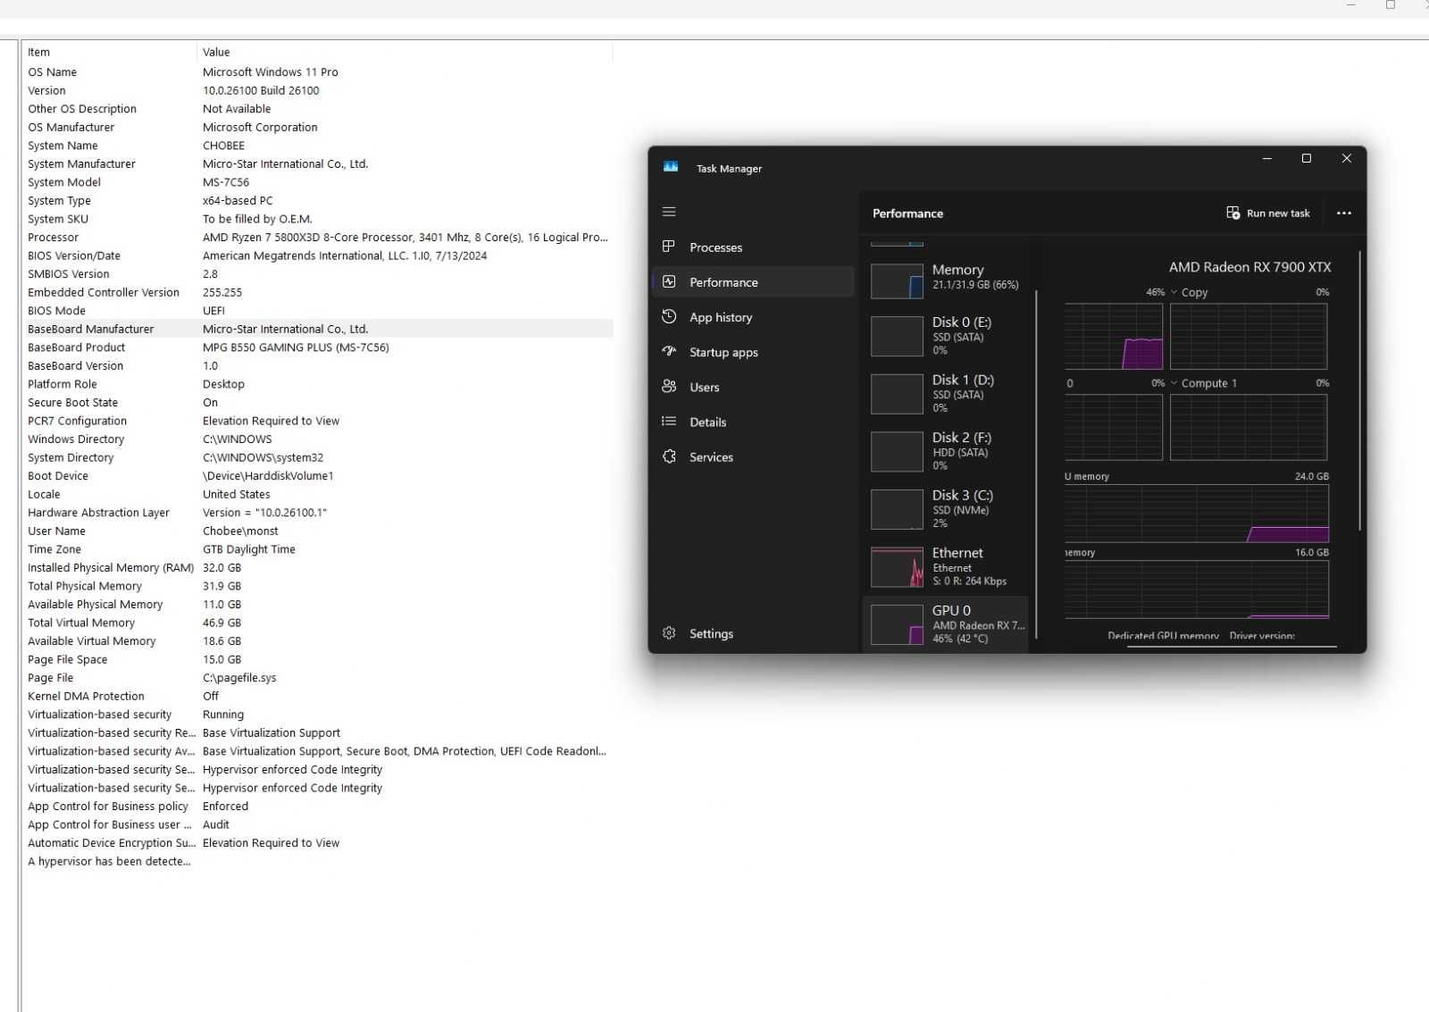Select the System Name row showing CHOBEE
1429x1012 pixels.
(318, 145)
